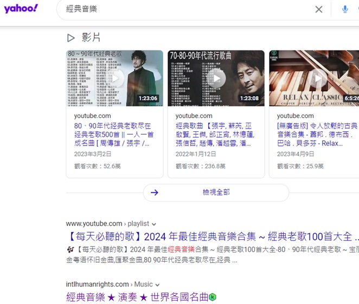Click the arrow icon beside 檢視全部

(x=155, y=193)
